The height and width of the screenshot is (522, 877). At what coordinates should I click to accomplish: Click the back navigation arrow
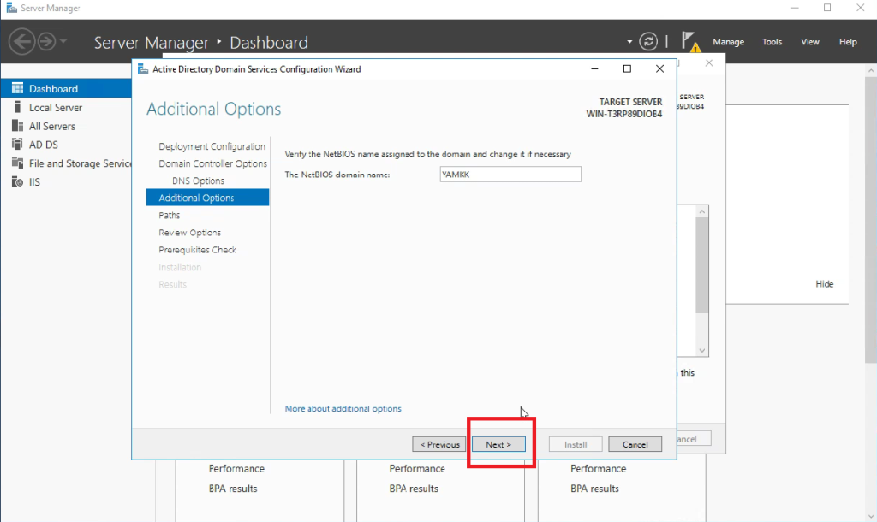tap(21, 40)
